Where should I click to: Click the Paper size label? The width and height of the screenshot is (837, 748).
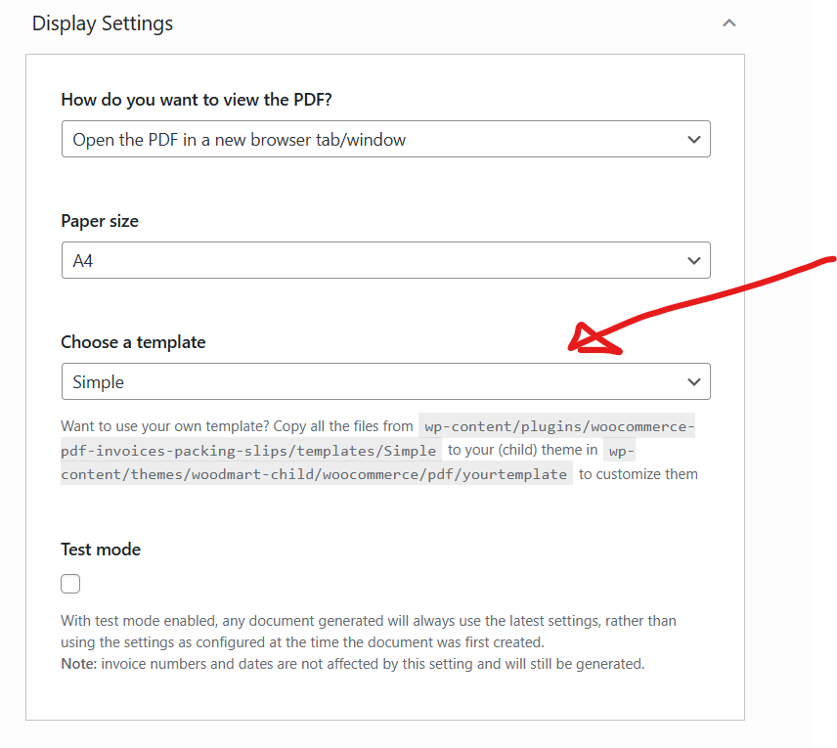100,221
